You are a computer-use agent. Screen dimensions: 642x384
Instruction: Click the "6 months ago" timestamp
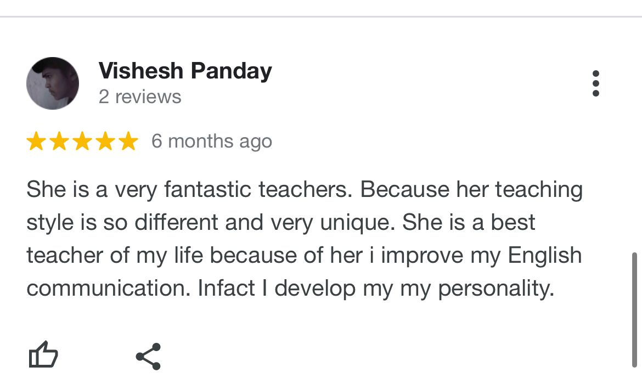[x=211, y=142]
